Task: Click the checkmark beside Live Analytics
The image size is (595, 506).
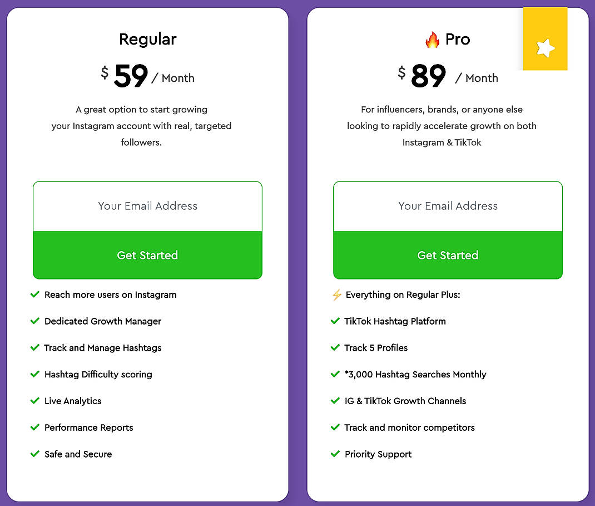Action: pos(35,401)
